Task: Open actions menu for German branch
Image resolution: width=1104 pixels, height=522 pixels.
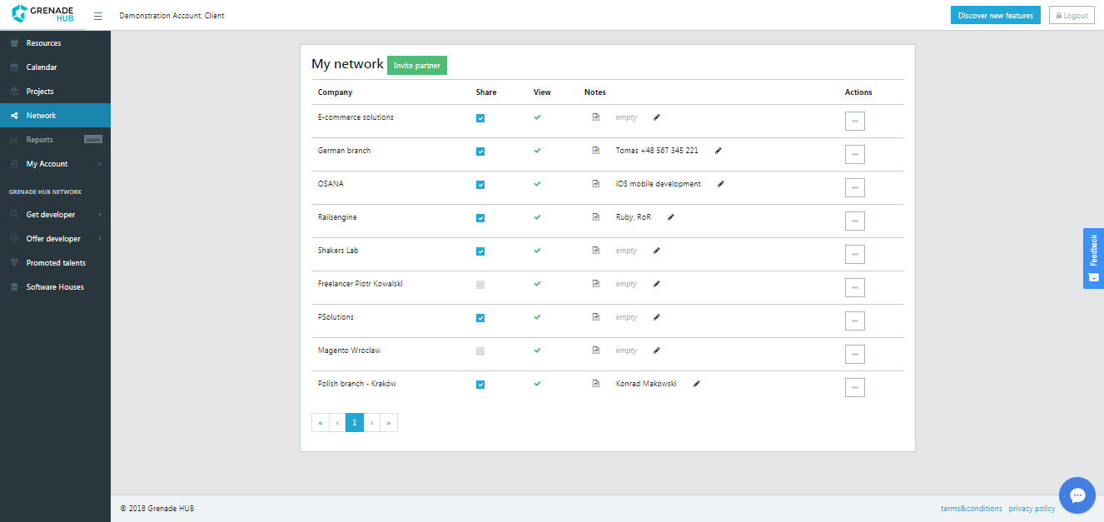Action: pyautogui.click(x=855, y=155)
